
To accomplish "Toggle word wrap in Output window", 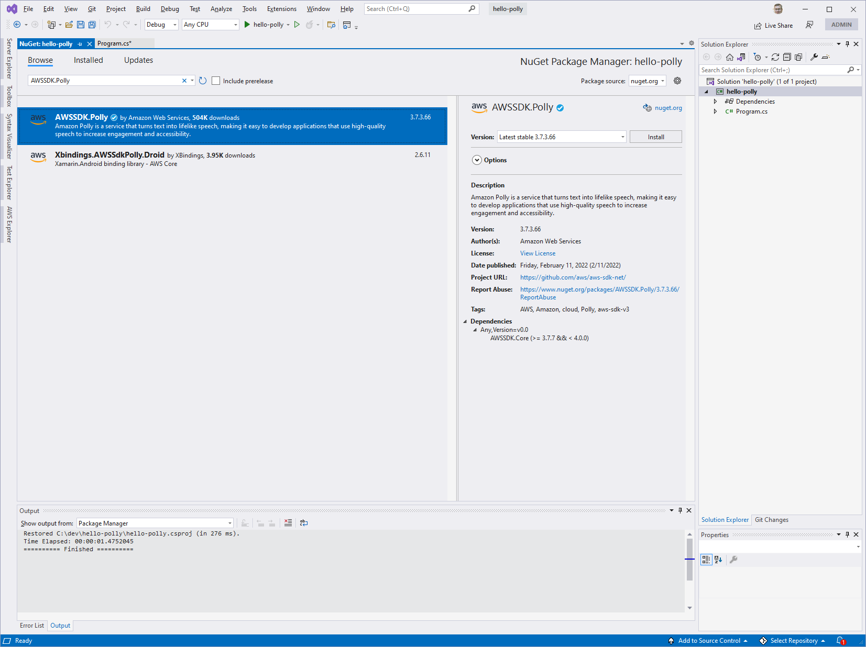I will pyautogui.click(x=304, y=523).
